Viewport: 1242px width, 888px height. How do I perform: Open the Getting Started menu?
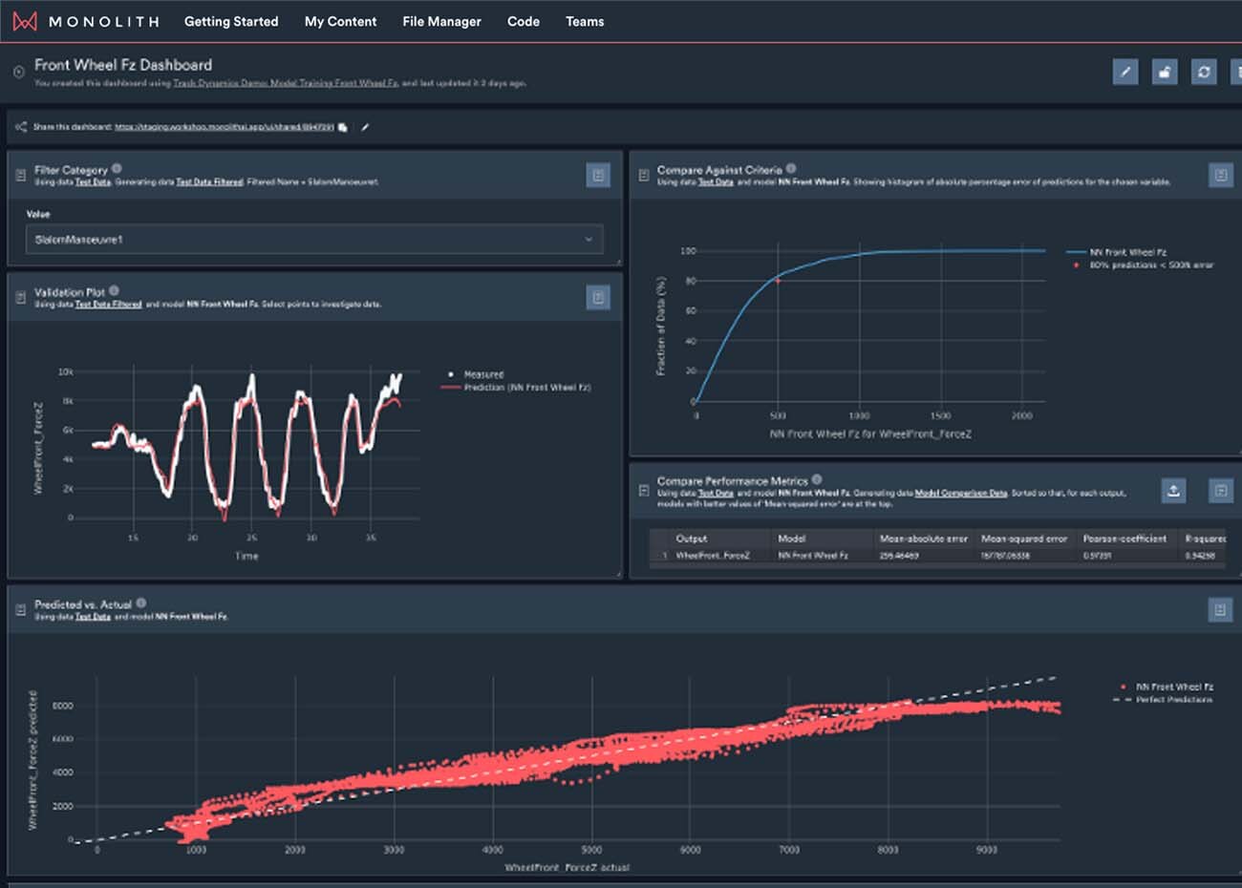point(231,21)
